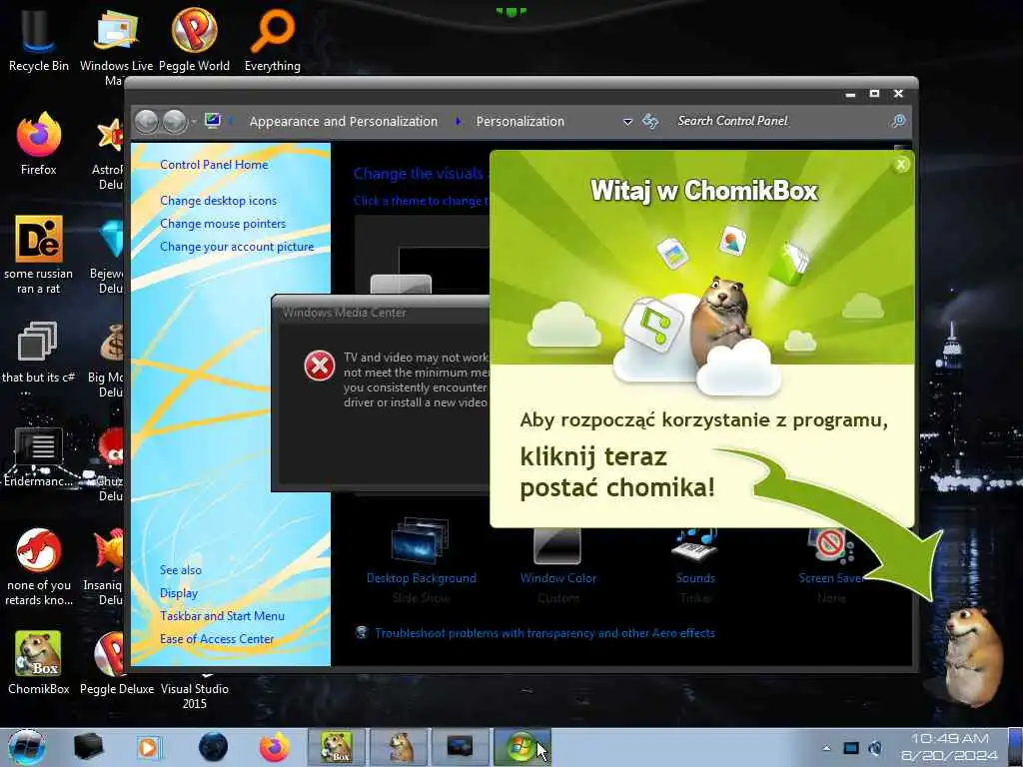Open the Recycle Bin desktop icon

[38, 39]
